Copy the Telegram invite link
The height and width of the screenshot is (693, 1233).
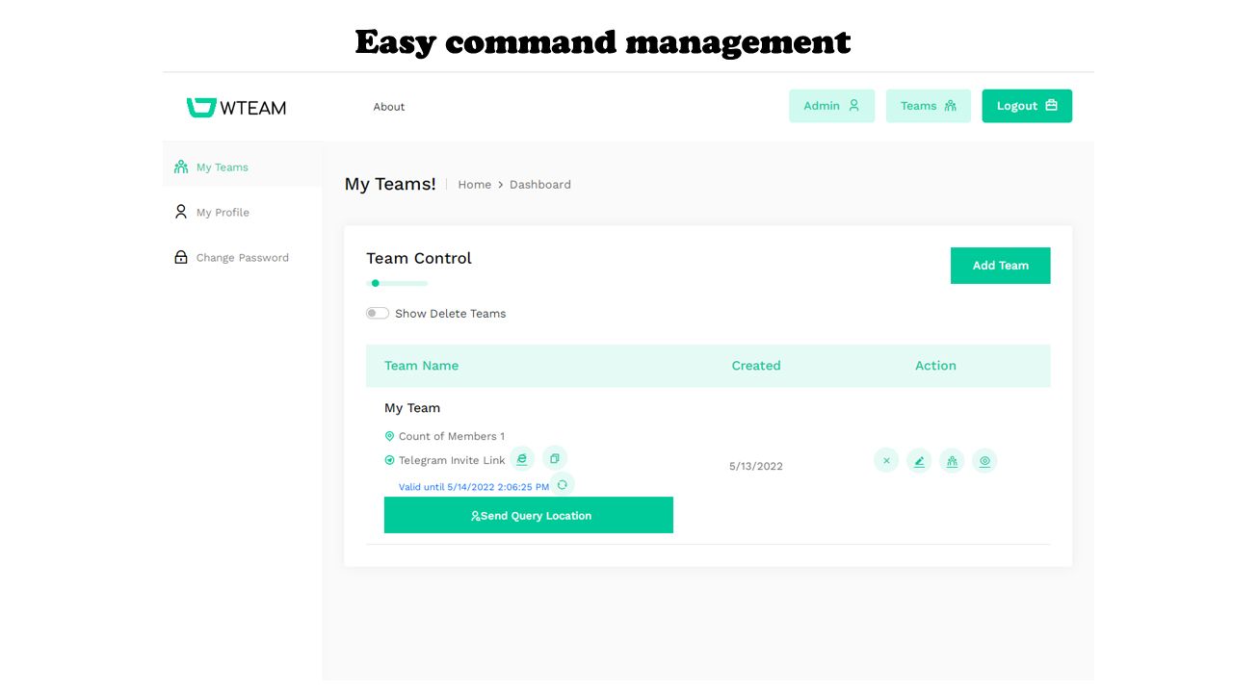(x=555, y=459)
